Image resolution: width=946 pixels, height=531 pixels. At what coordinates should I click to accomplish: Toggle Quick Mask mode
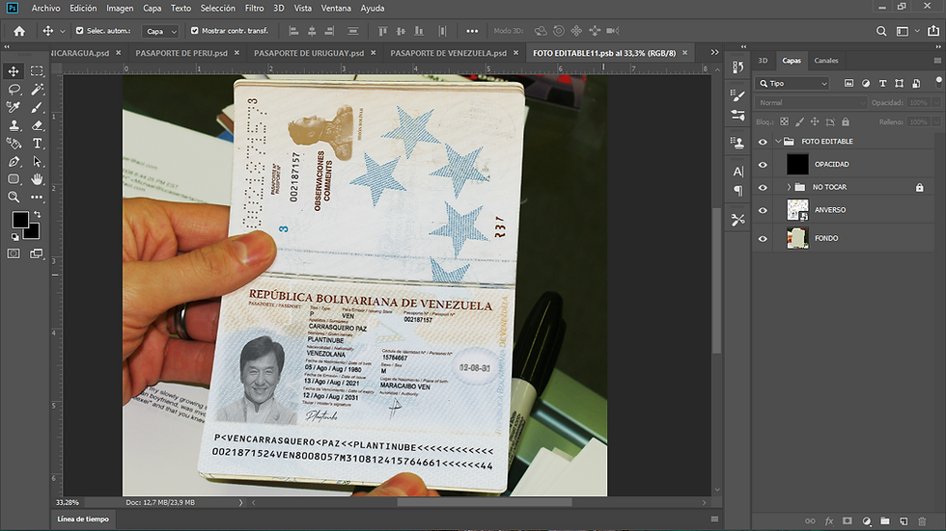click(14, 253)
